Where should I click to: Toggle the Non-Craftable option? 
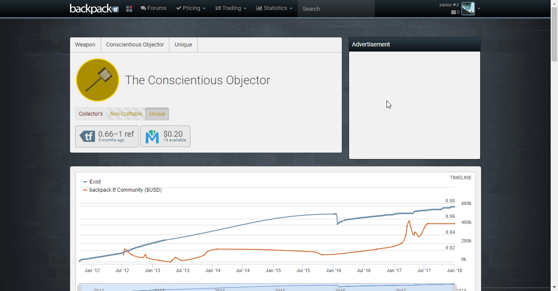(x=126, y=114)
